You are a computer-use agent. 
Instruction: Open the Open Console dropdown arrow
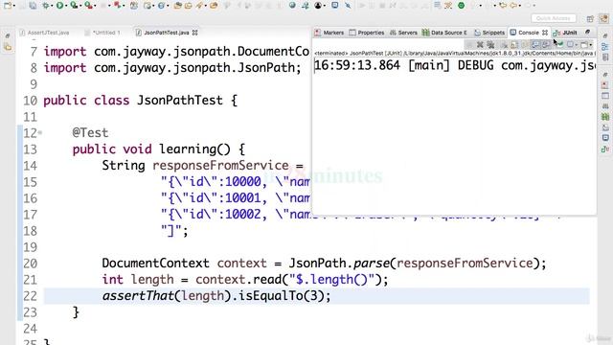(x=591, y=45)
